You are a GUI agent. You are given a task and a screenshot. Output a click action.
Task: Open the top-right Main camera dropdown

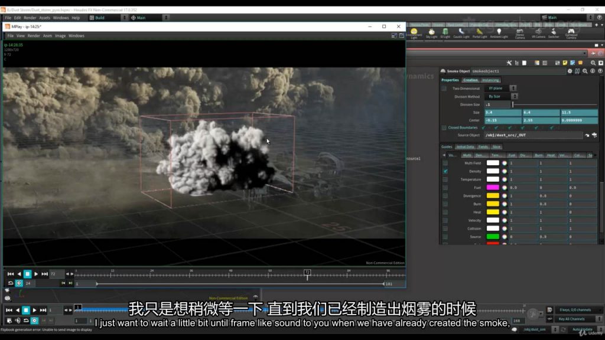(567, 17)
